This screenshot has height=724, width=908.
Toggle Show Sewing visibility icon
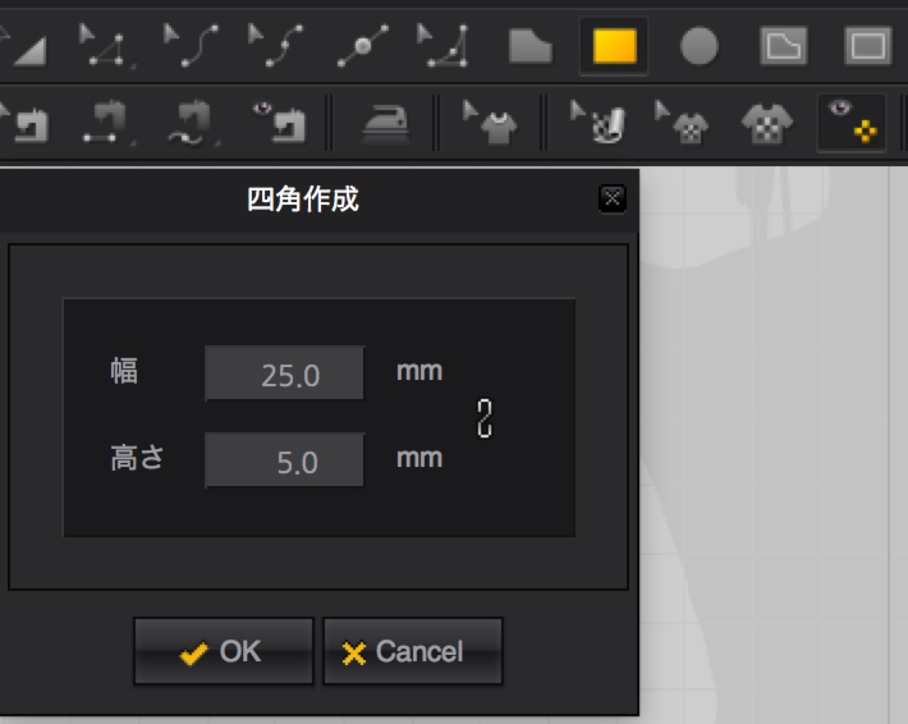279,122
